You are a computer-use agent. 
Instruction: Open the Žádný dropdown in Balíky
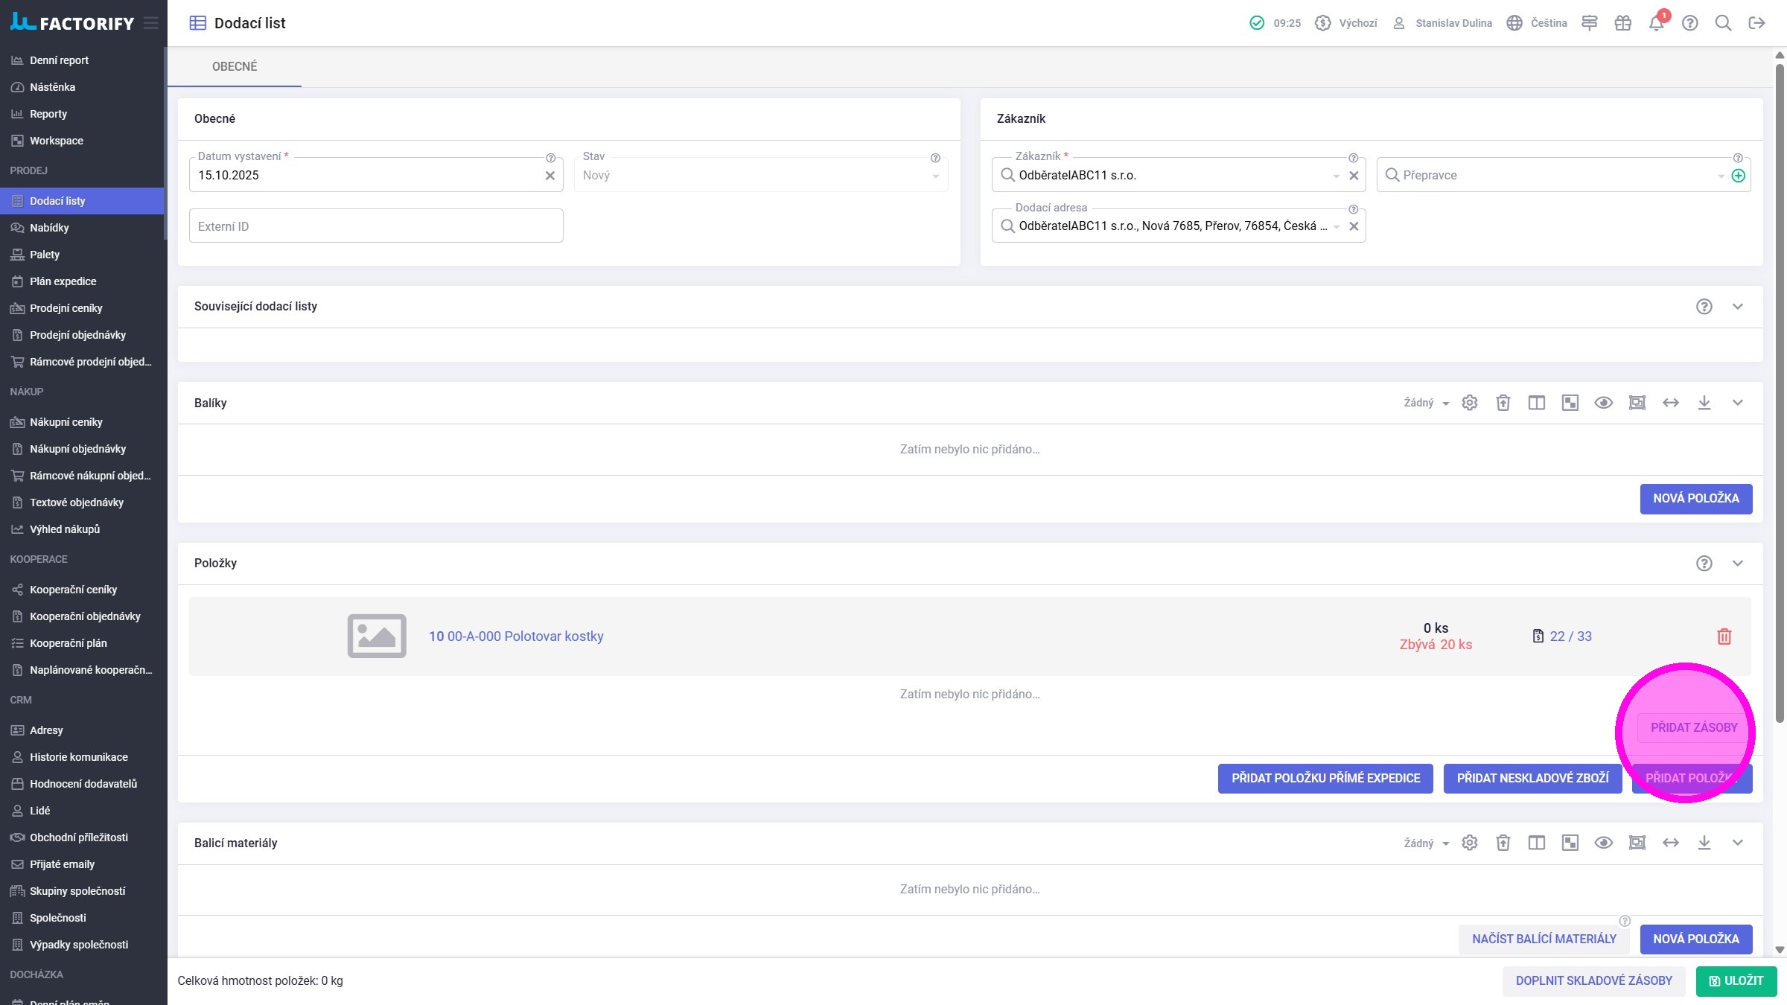pyautogui.click(x=1426, y=403)
